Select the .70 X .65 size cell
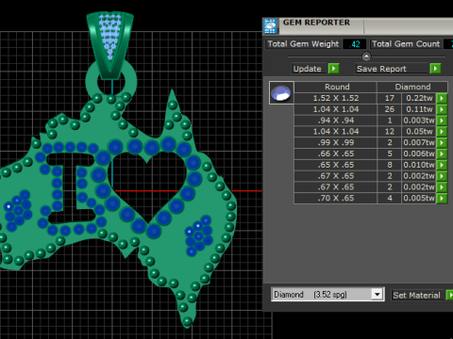 pyautogui.click(x=336, y=199)
